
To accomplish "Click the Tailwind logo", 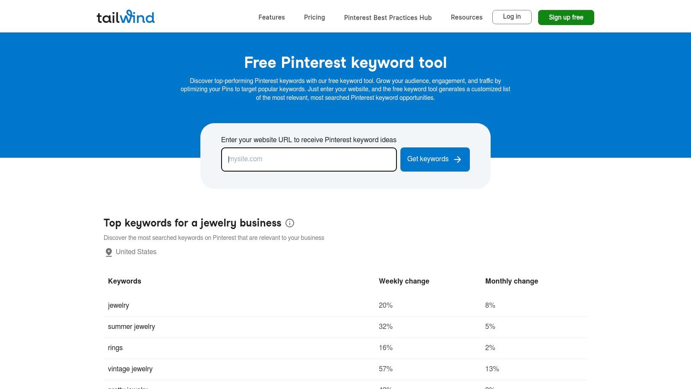I will [x=126, y=17].
